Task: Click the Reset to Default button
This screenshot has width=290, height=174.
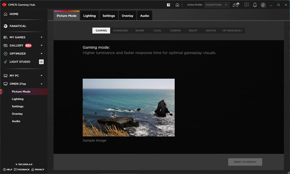Action: (x=245, y=162)
